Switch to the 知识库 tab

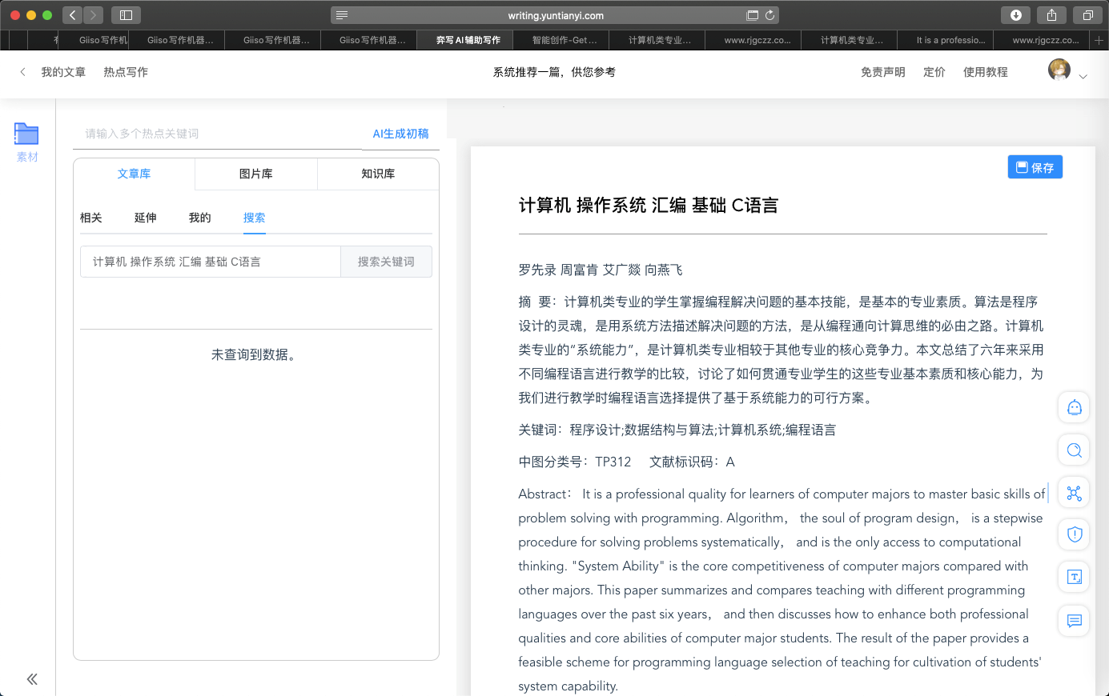point(378,174)
